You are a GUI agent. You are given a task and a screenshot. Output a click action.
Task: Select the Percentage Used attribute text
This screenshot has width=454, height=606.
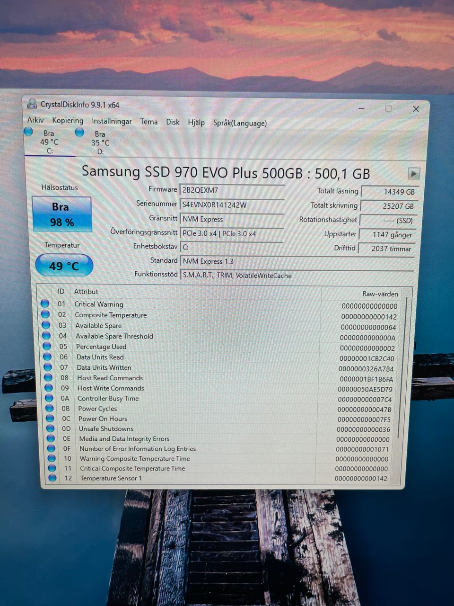tap(101, 347)
